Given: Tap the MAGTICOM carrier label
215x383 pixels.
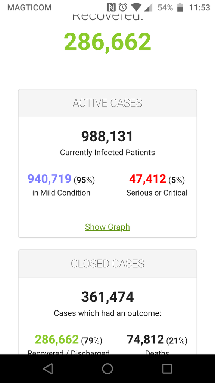Looking at the screenshot, I should 29,7.
